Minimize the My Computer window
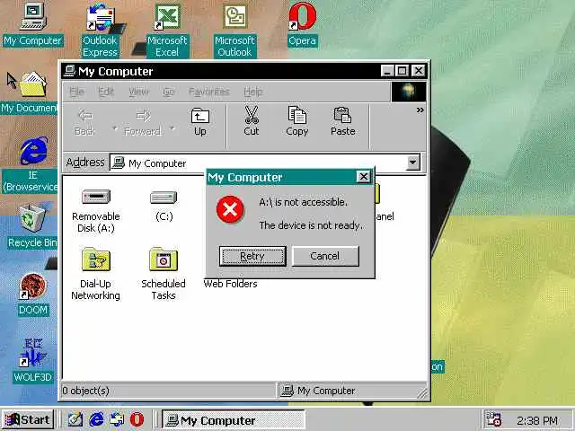The width and height of the screenshot is (575, 431). pos(387,70)
